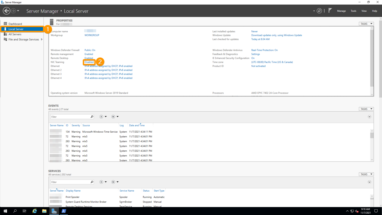Open the Manage menu
Screen dimensions: 382x215
click(x=341, y=11)
